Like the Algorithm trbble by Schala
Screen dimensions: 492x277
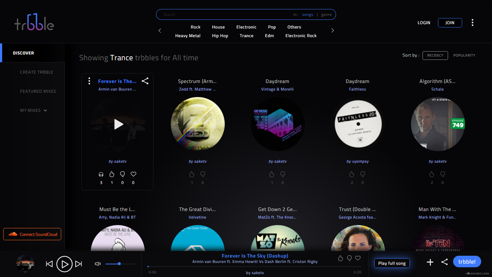point(431,174)
